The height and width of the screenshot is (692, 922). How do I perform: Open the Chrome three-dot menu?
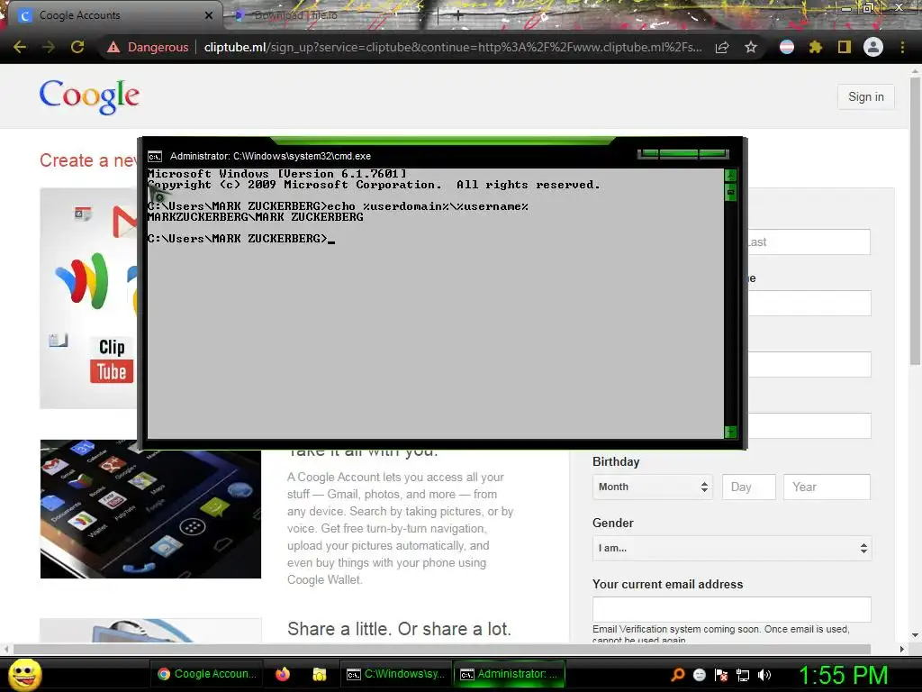tap(902, 47)
